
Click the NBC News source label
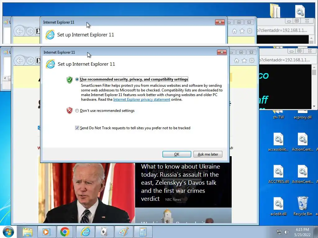click(x=173, y=200)
